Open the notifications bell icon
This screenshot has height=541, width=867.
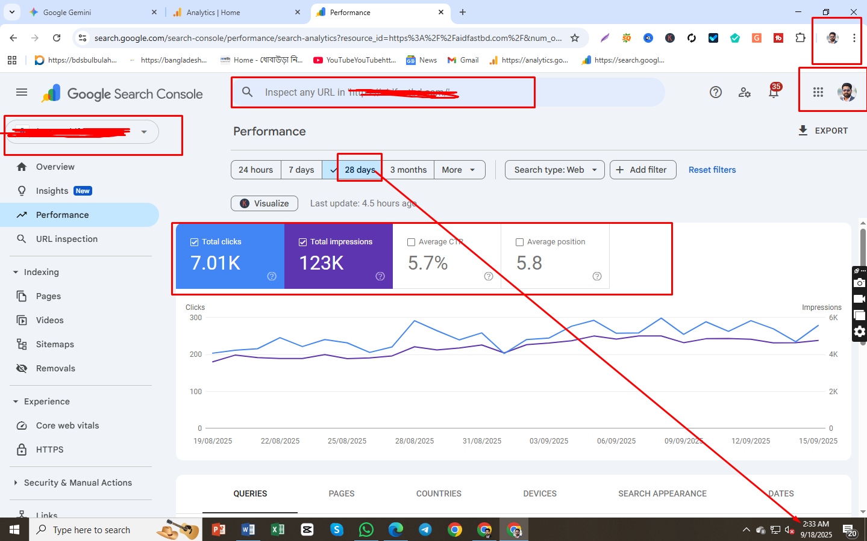pos(774,92)
